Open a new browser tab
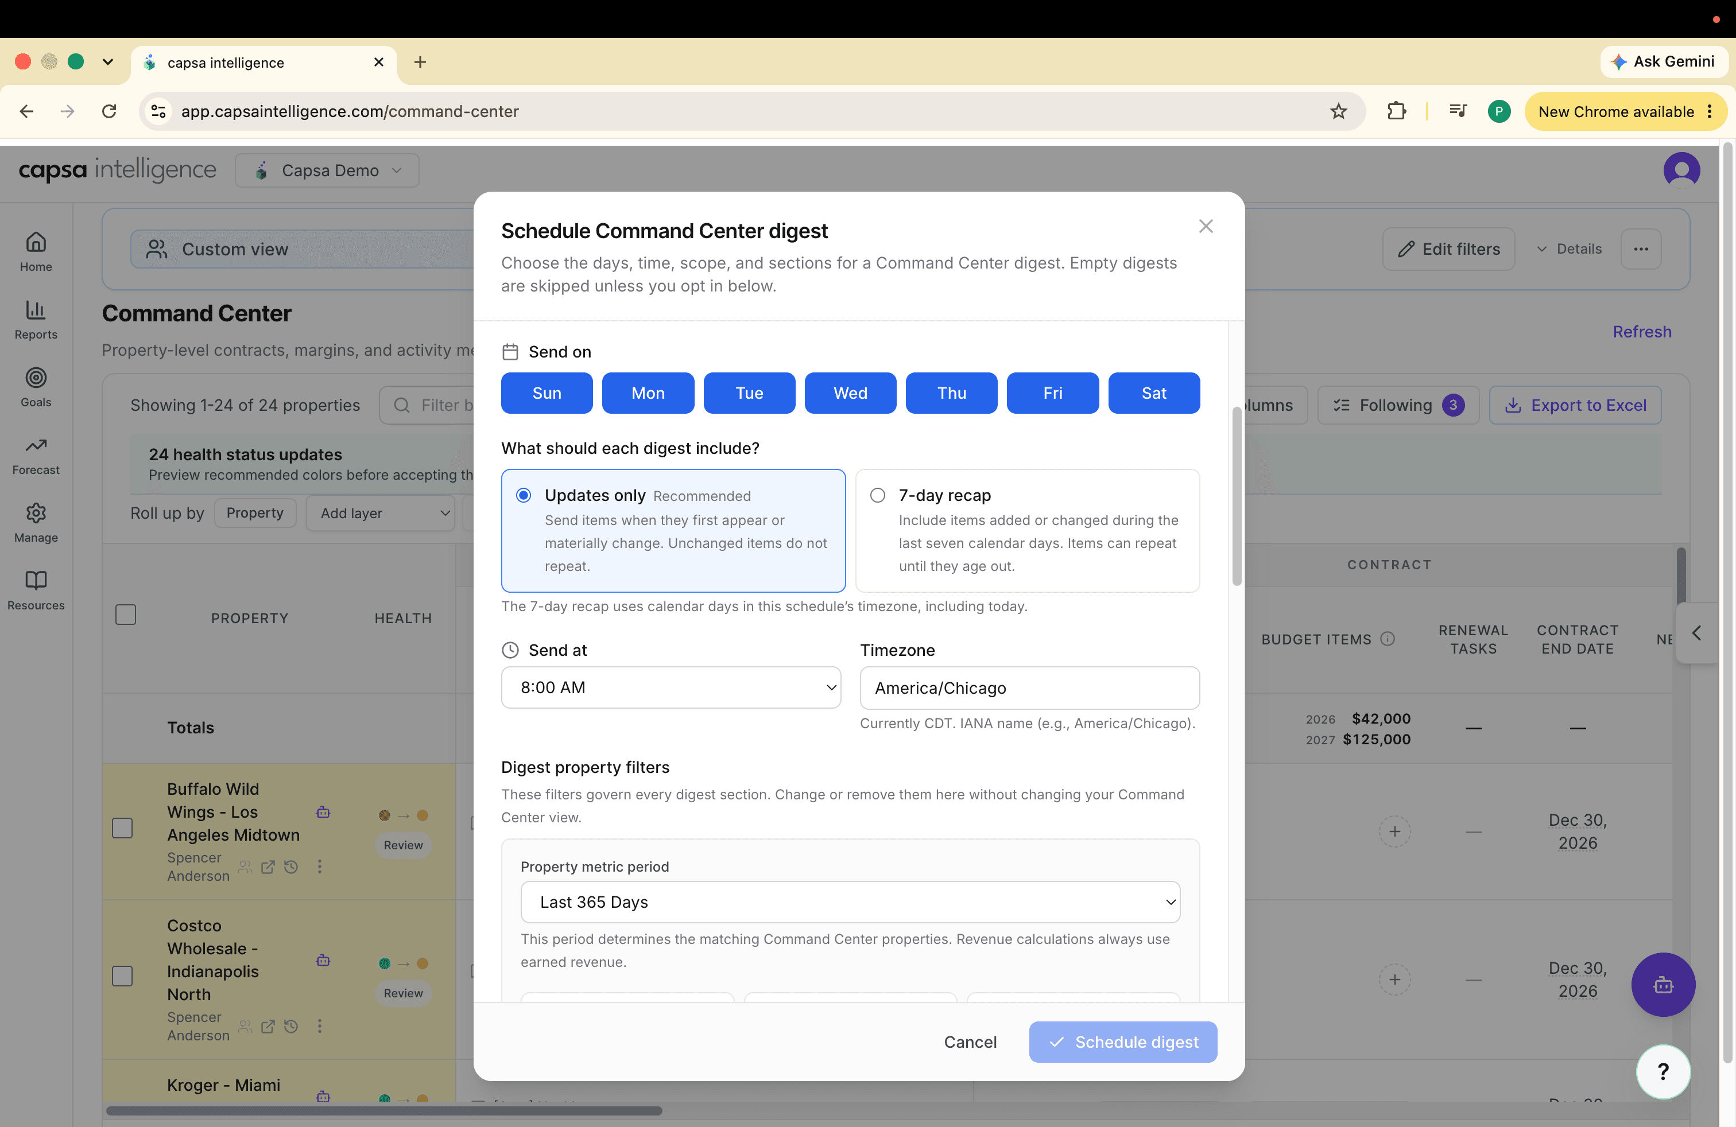 (x=420, y=62)
